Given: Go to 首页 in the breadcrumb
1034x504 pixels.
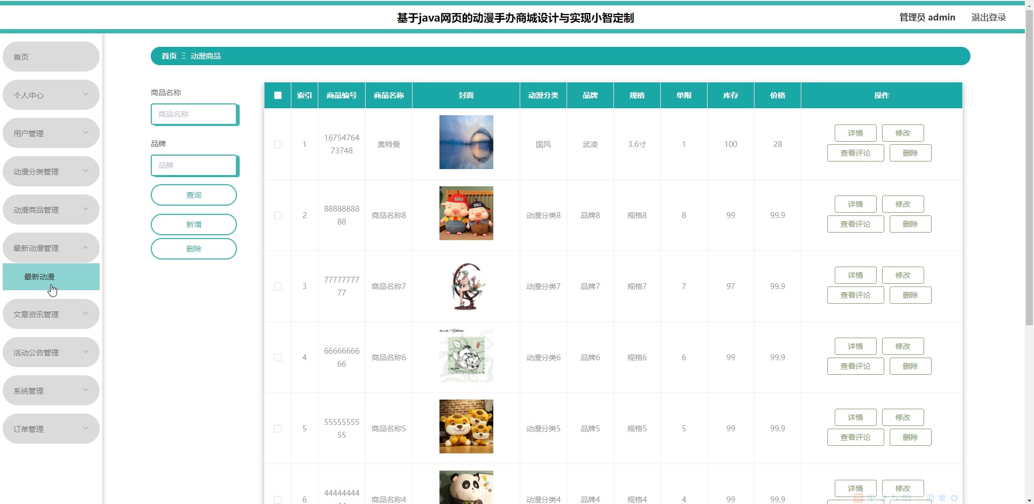Looking at the screenshot, I should click(x=169, y=56).
